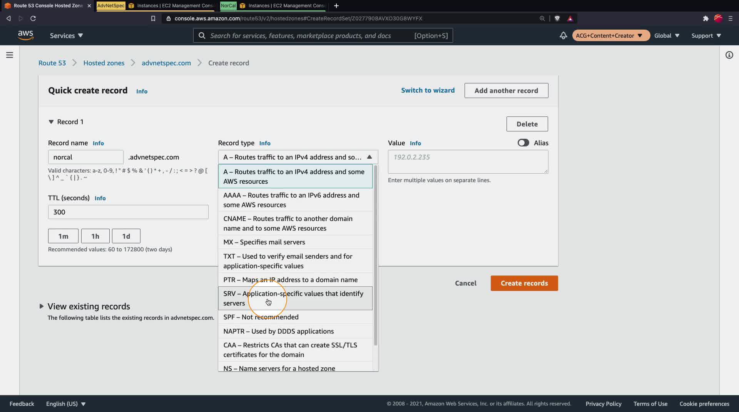Click the browser forward arrow
Image resolution: width=739 pixels, height=412 pixels.
click(x=21, y=18)
